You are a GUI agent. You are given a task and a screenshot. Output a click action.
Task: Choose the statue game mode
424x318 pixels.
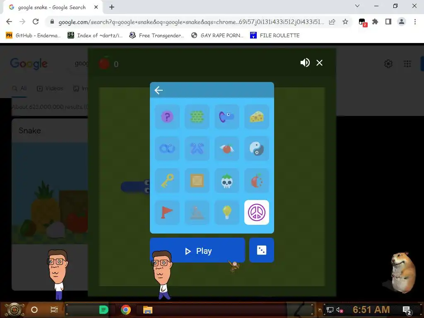click(197, 212)
